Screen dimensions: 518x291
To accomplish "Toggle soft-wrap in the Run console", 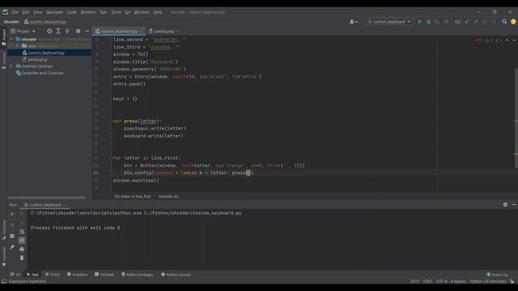I will 22,232.
